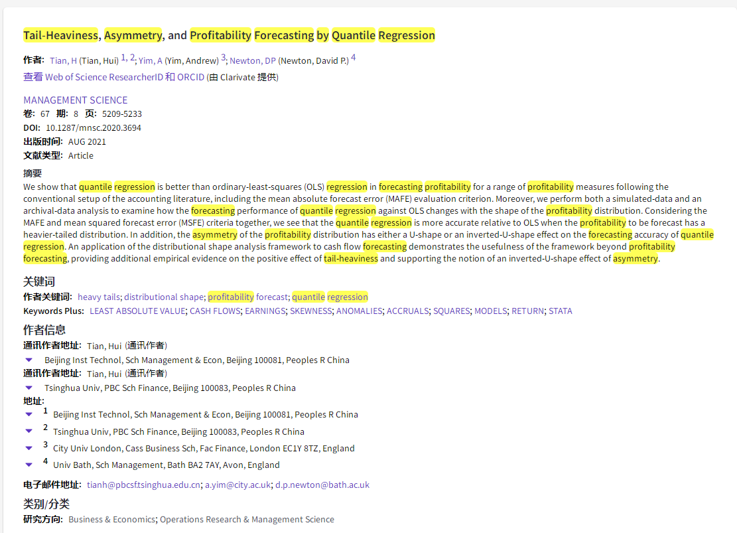Collapse the Tsinghua Univ corresponding address
The image size is (737, 533).
click(x=28, y=387)
